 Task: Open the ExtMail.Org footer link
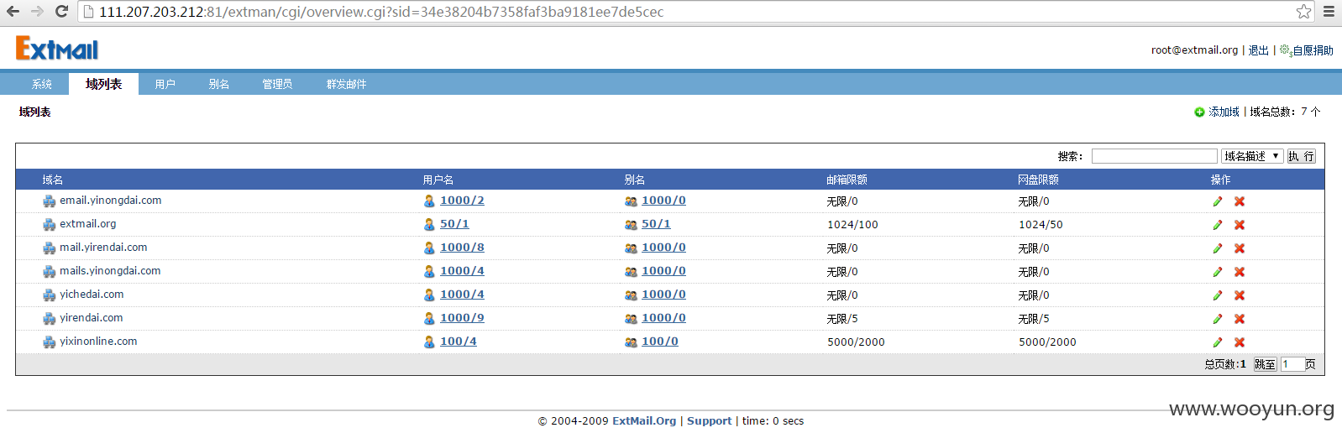click(644, 421)
